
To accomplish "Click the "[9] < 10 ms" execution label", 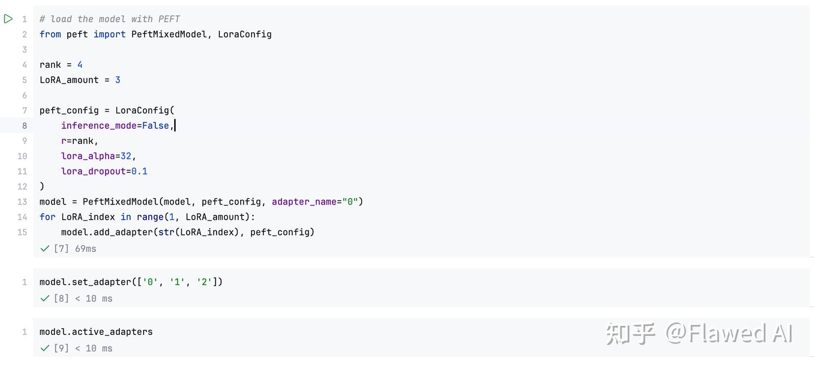I will 83,348.
